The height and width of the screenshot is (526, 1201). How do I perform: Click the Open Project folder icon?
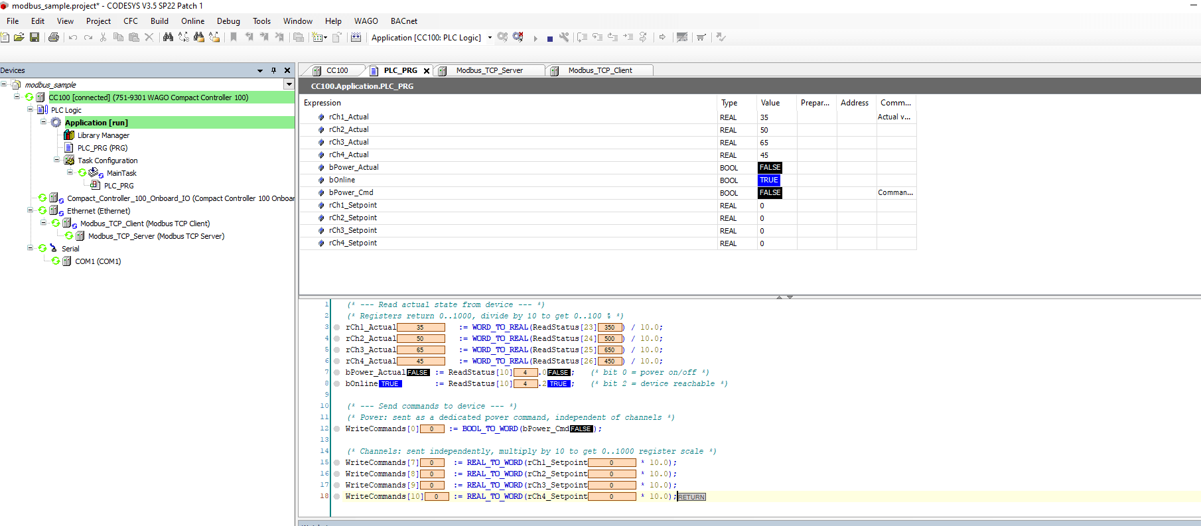[19, 37]
